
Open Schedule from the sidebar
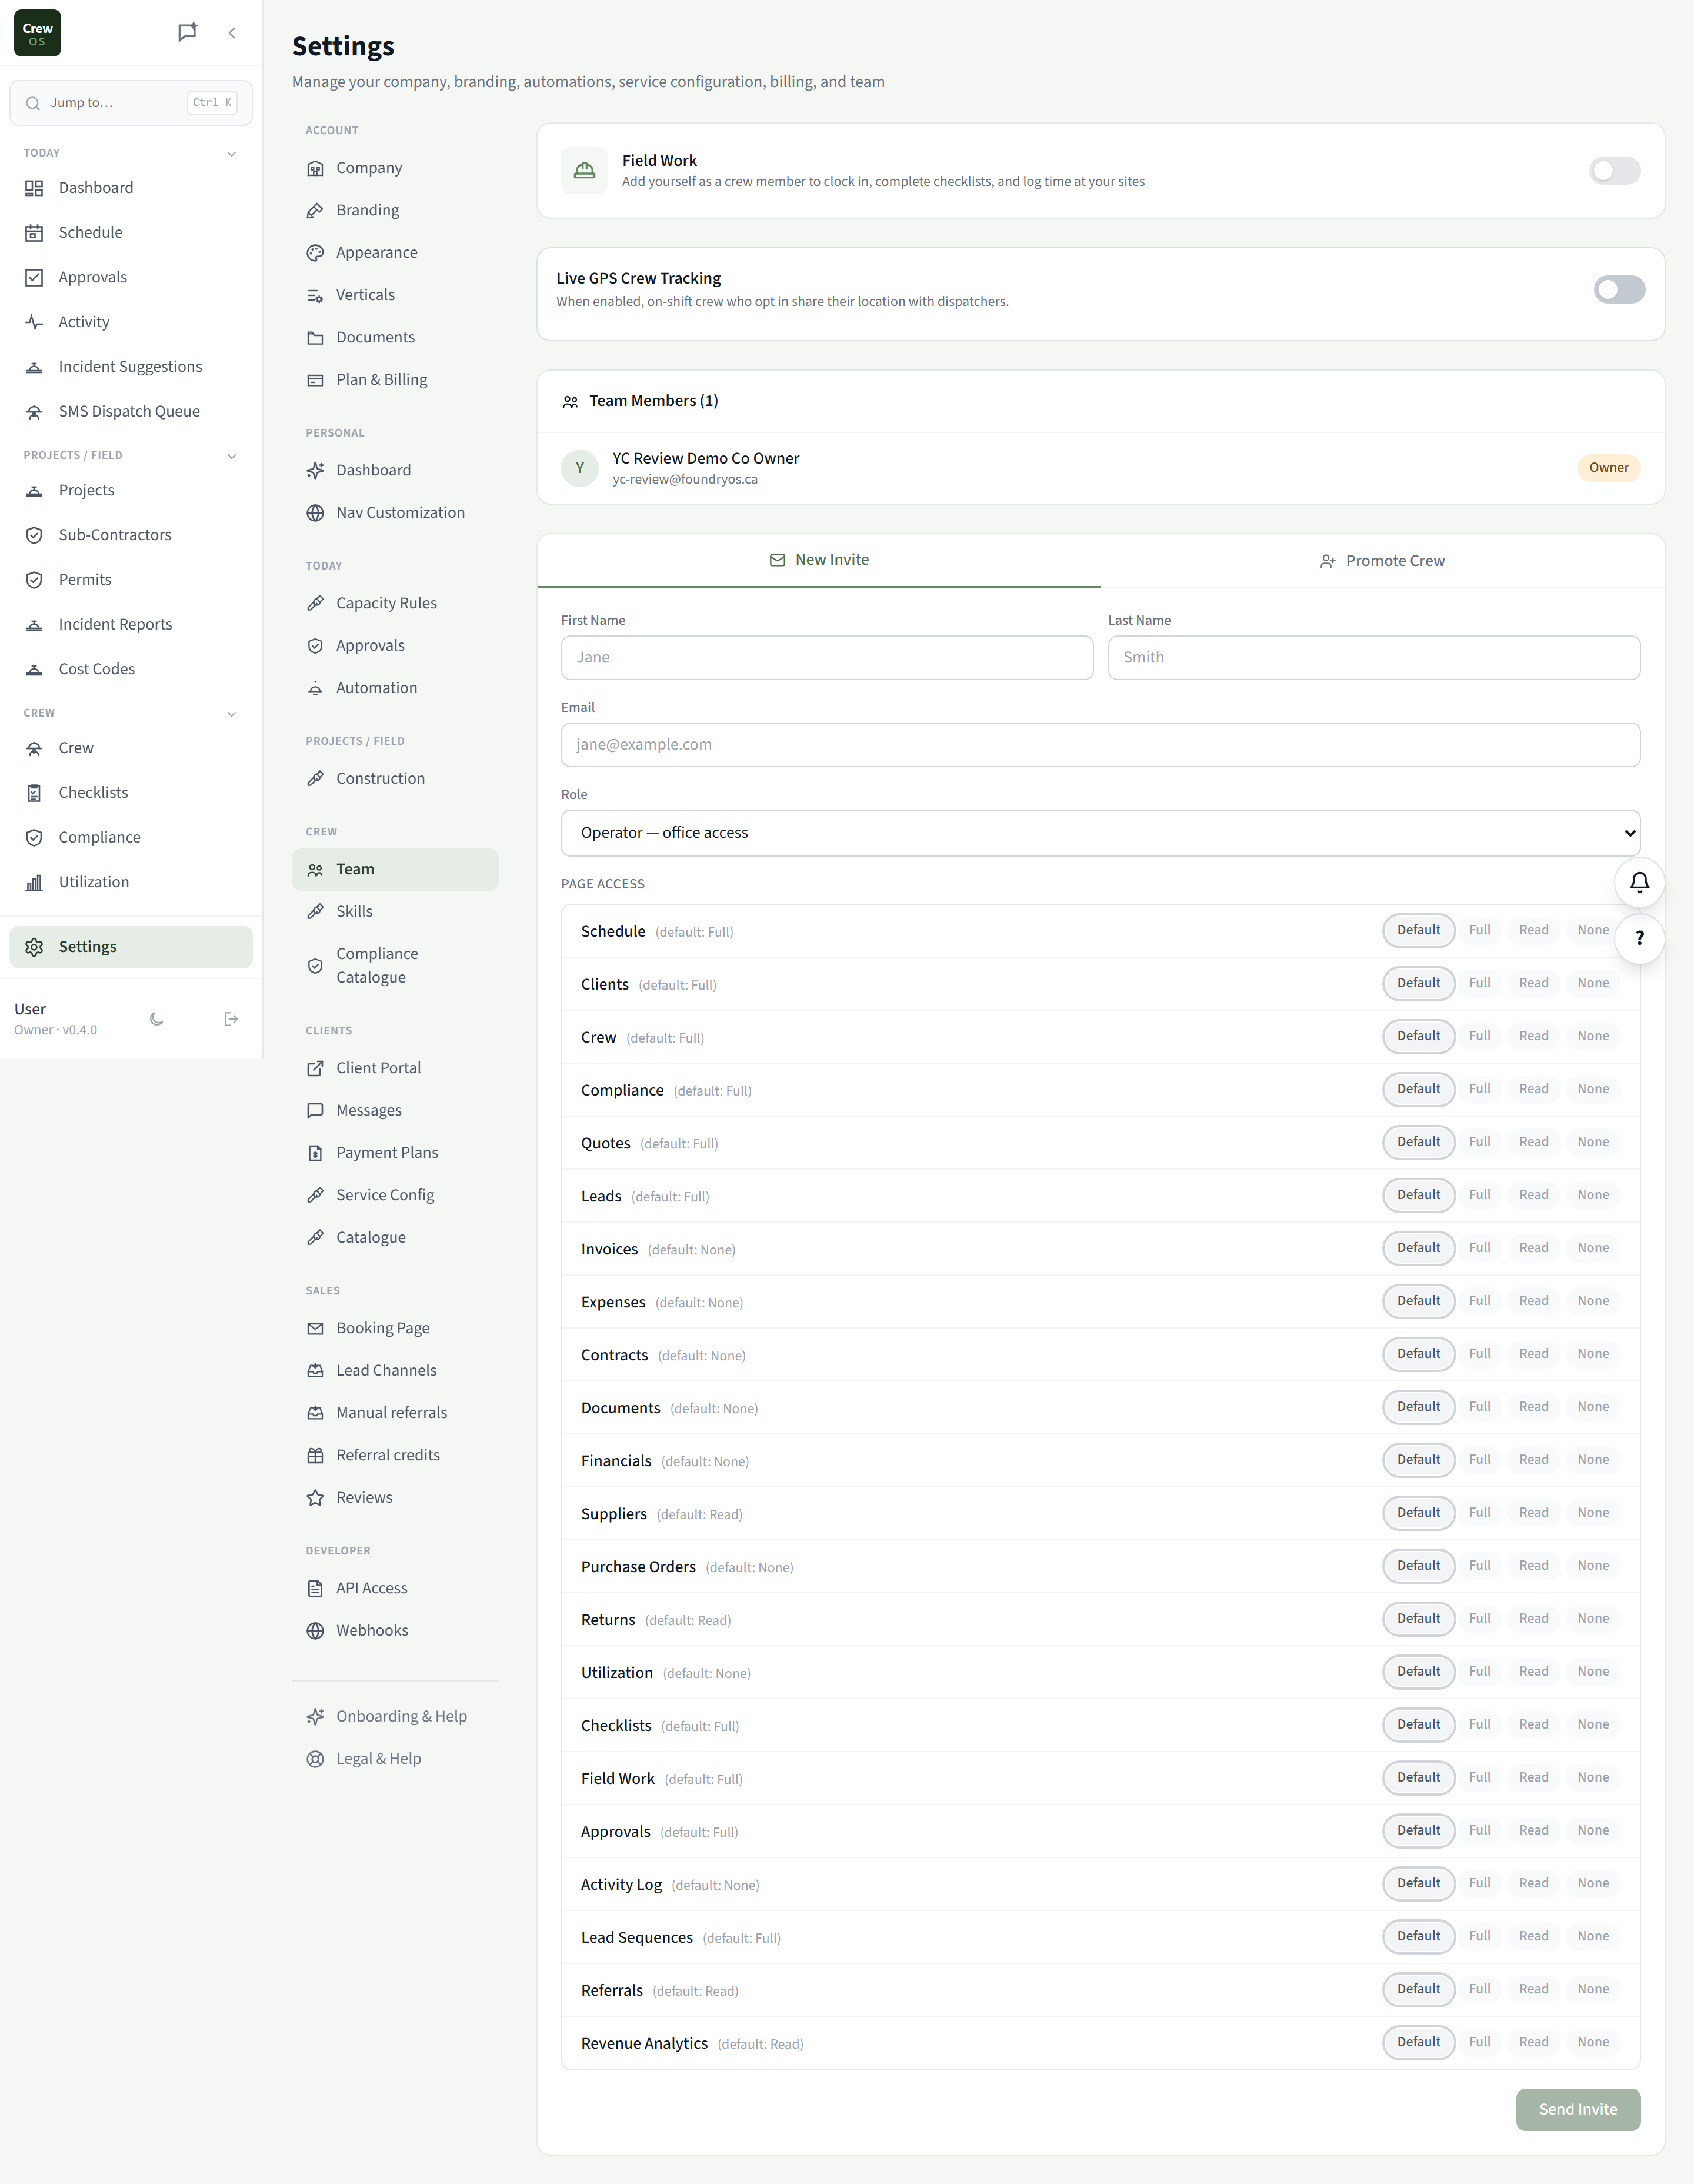click(x=131, y=233)
